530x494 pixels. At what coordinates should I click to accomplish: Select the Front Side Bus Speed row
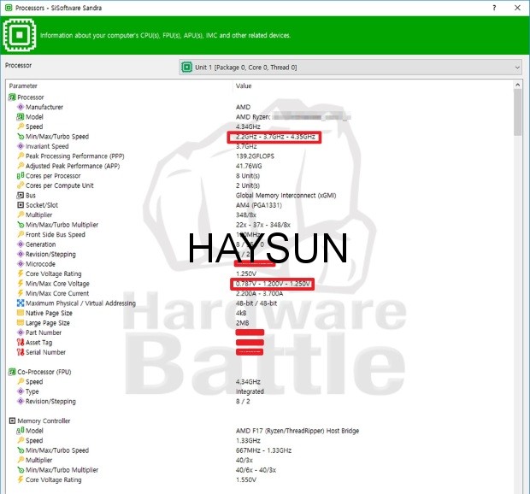56,234
